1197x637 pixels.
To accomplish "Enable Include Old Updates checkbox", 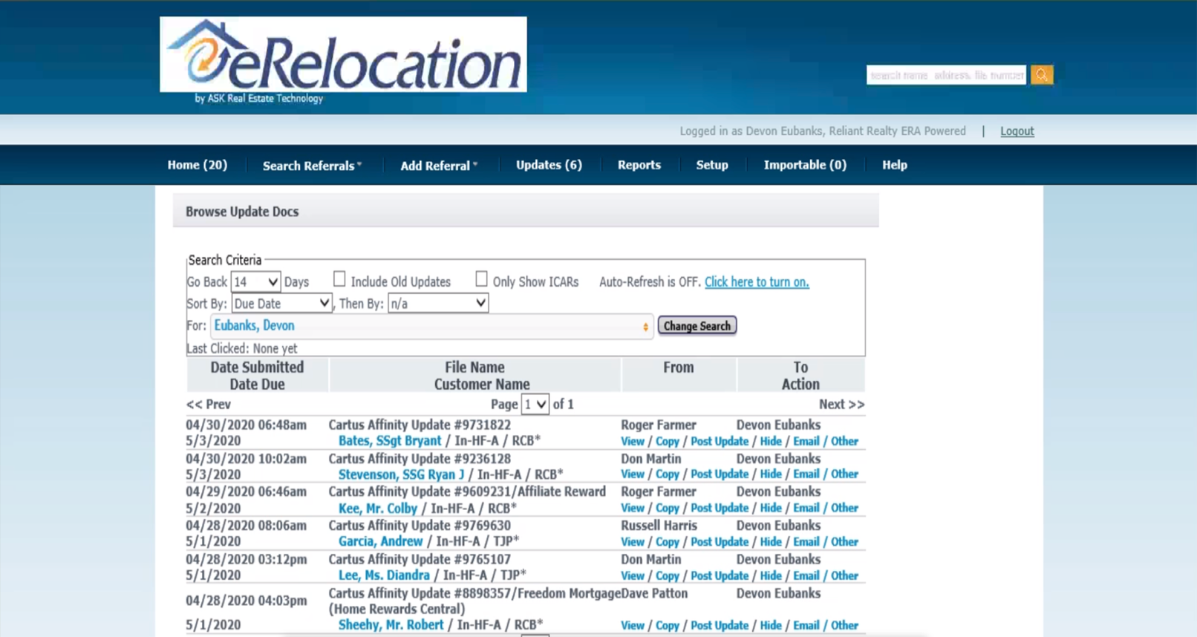I will click(339, 279).
